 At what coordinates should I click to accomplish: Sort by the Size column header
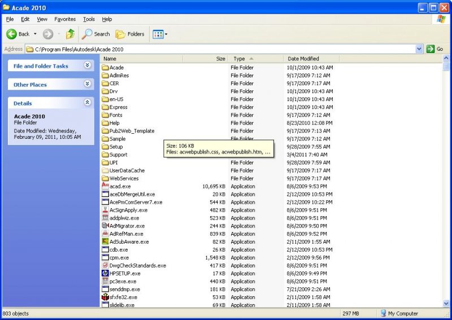[x=205, y=59]
